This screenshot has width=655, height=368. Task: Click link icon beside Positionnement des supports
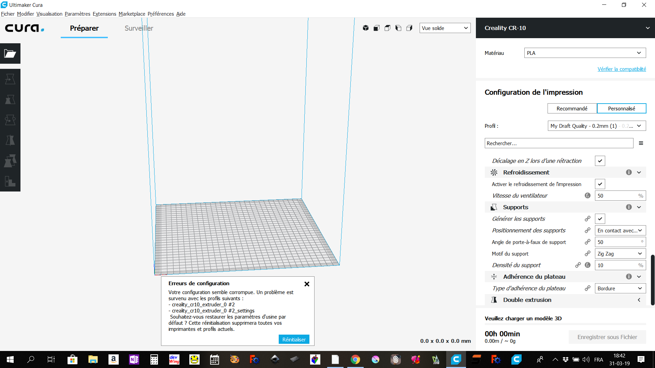[x=587, y=230]
